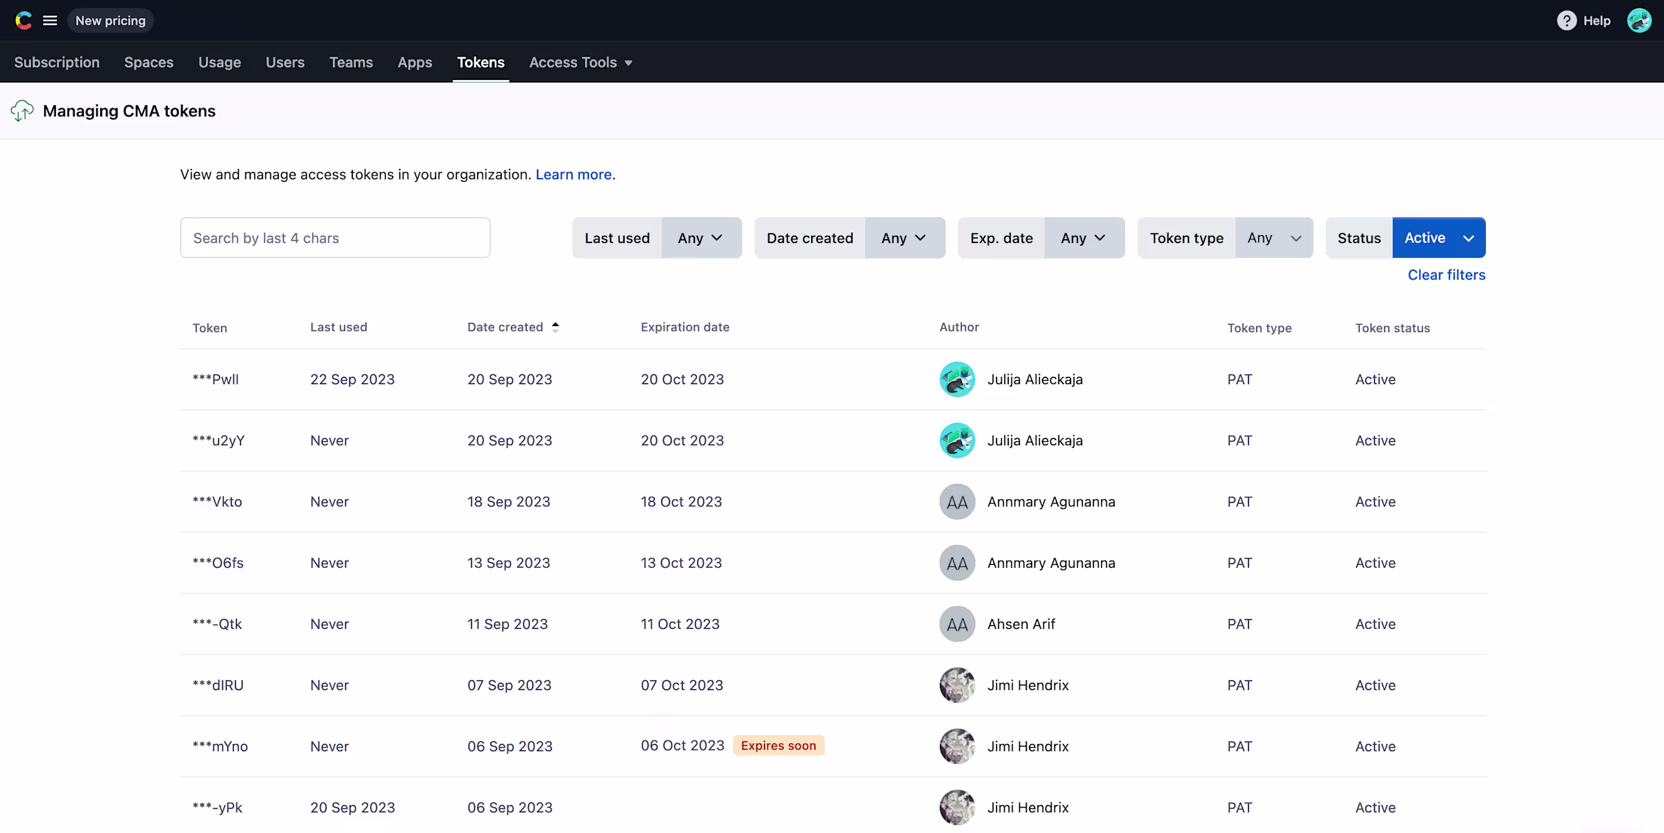Click Jimi Hendrix avatar in ***mYno row
1664x833 pixels.
point(957,746)
